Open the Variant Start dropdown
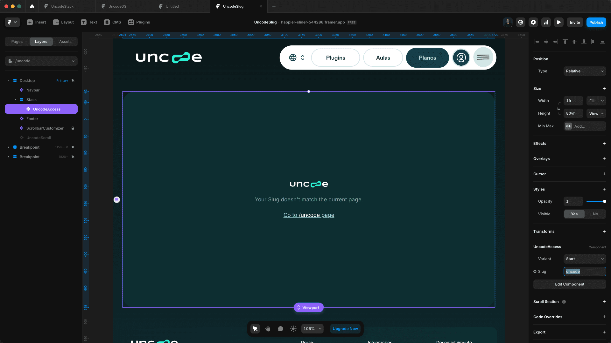The width and height of the screenshot is (611, 343). (585, 259)
